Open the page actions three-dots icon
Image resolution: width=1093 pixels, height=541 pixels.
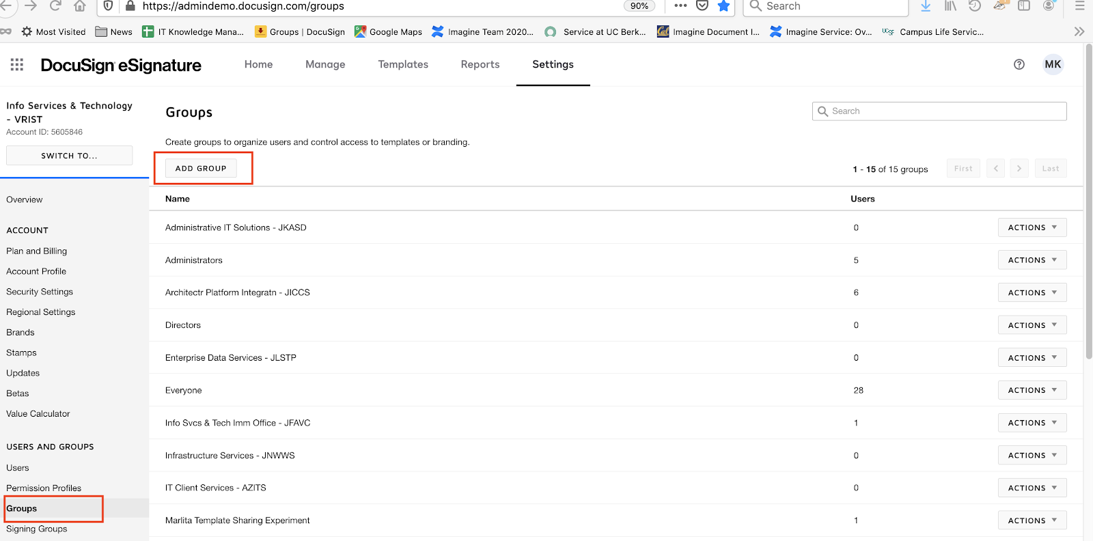(x=680, y=5)
